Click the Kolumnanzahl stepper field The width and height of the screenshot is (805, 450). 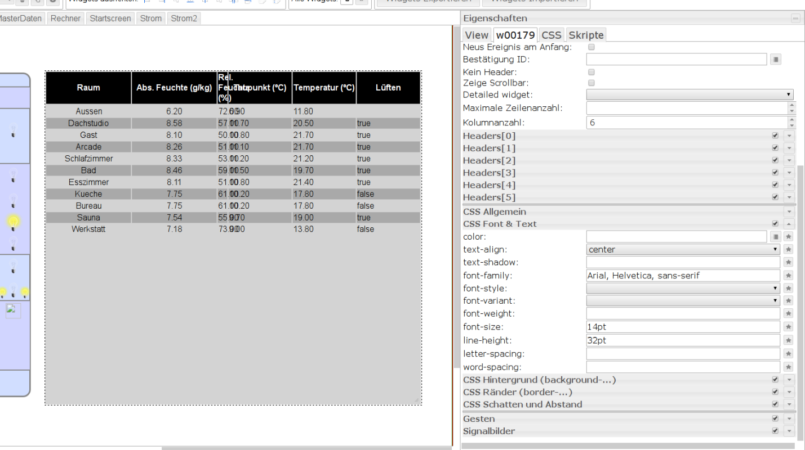click(686, 123)
